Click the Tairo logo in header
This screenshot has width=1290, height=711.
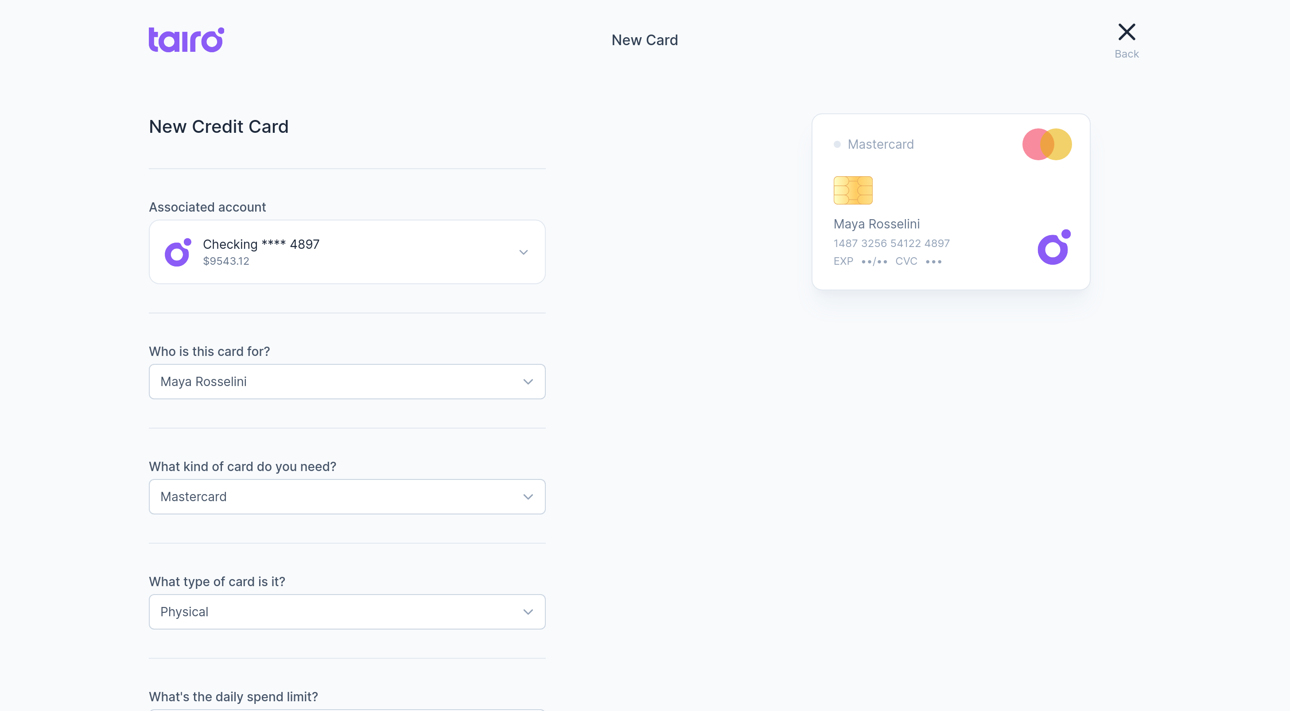click(x=186, y=40)
